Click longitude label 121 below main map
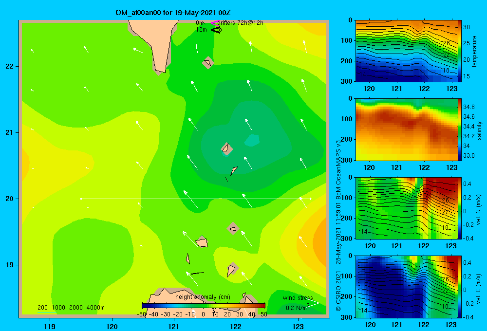Image resolution: width=487 pixels, height=331 pixels. tap(174, 326)
